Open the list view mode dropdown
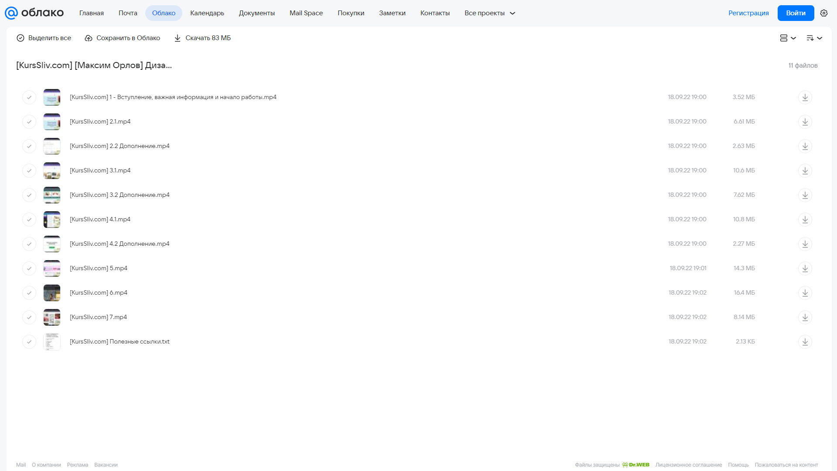Viewport: 837px width, 471px height. click(788, 38)
